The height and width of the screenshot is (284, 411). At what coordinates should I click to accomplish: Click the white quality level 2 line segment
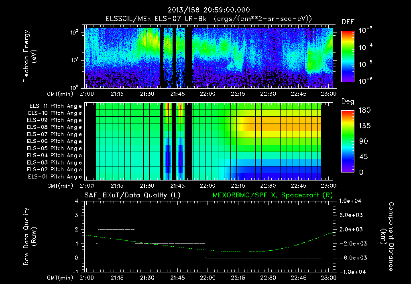point(116,229)
